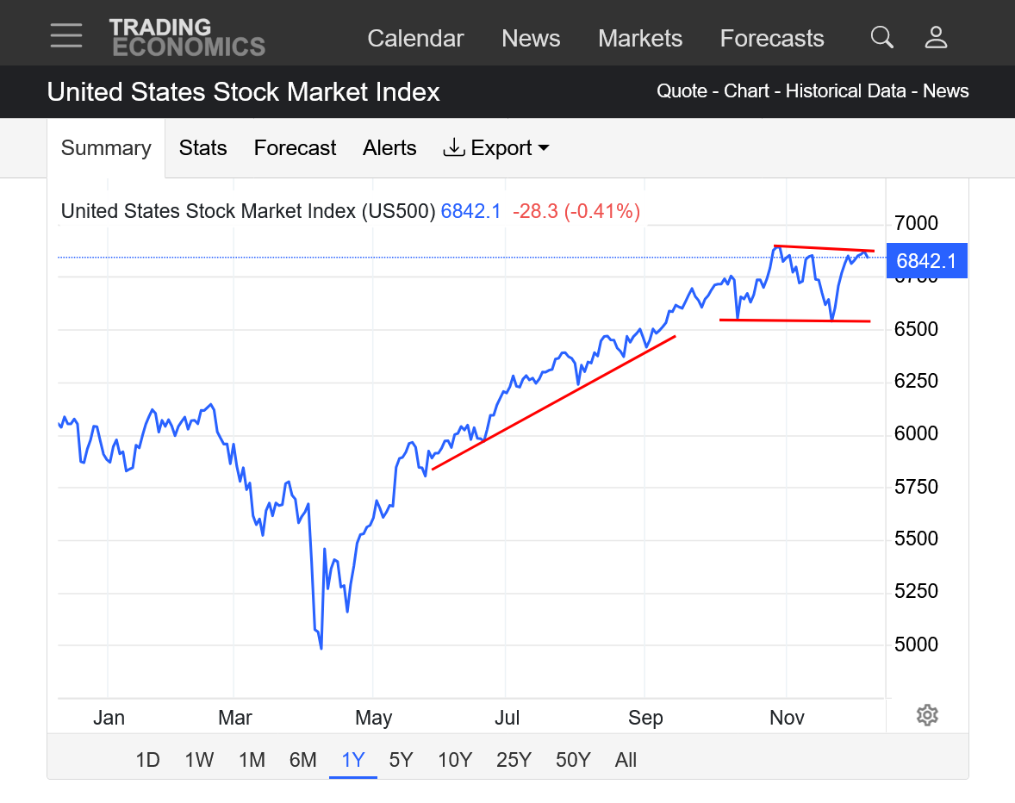Show the All time range
The image size is (1015, 803).
(626, 760)
